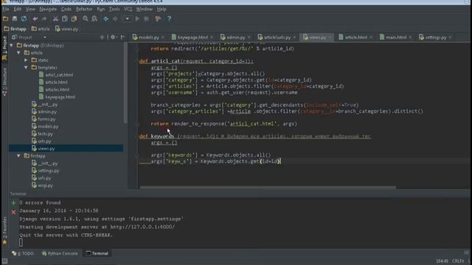Open the Python Console tool window
472x265 pixels.
60,253
